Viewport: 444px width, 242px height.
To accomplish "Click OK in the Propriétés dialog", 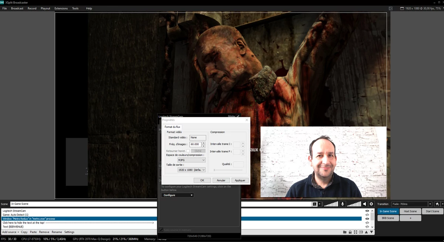I will 202,180.
